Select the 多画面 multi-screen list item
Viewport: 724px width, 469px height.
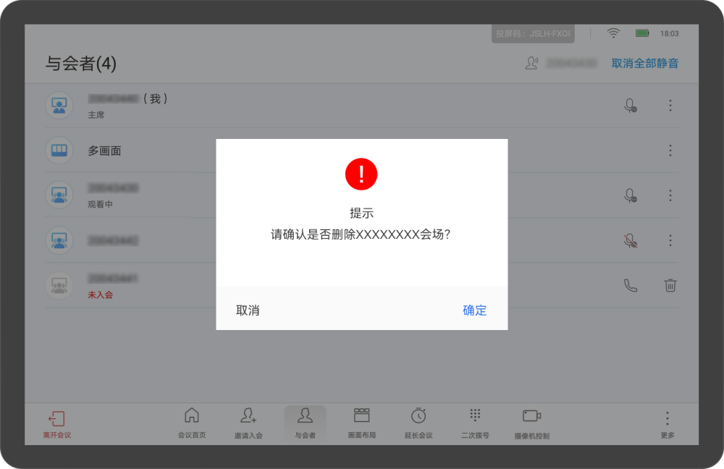pyautogui.click(x=105, y=151)
